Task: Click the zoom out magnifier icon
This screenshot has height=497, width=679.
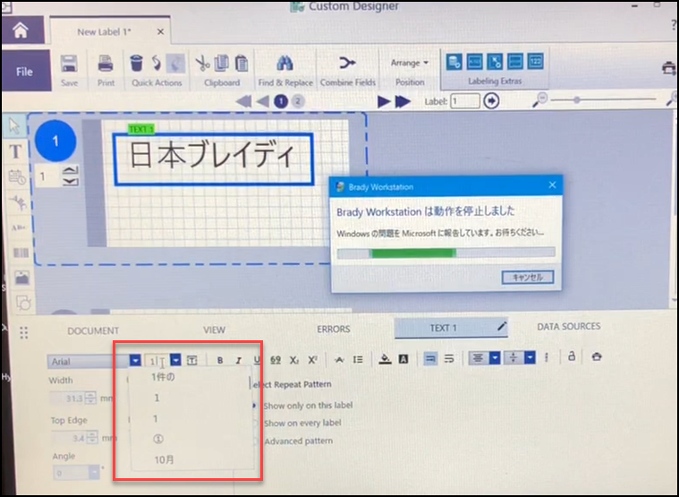Action: click(539, 100)
